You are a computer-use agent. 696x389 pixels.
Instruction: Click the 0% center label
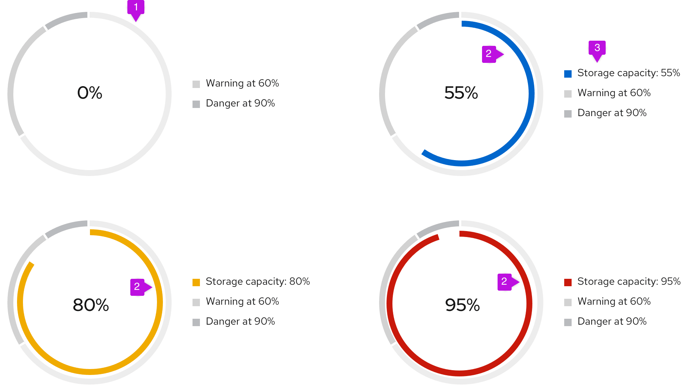(90, 93)
